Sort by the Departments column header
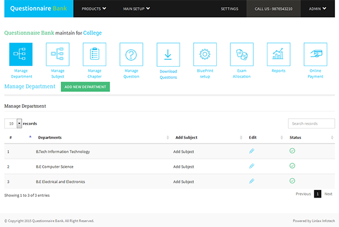 point(50,137)
